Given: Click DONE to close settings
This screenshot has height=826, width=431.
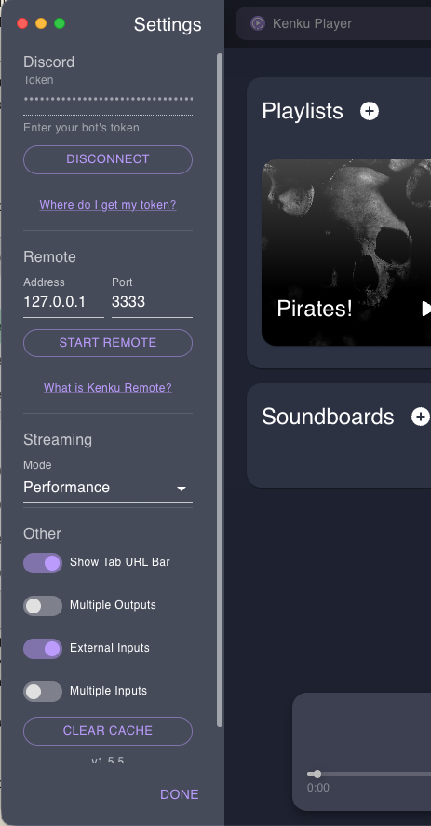Looking at the screenshot, I should tap(180, 794).
